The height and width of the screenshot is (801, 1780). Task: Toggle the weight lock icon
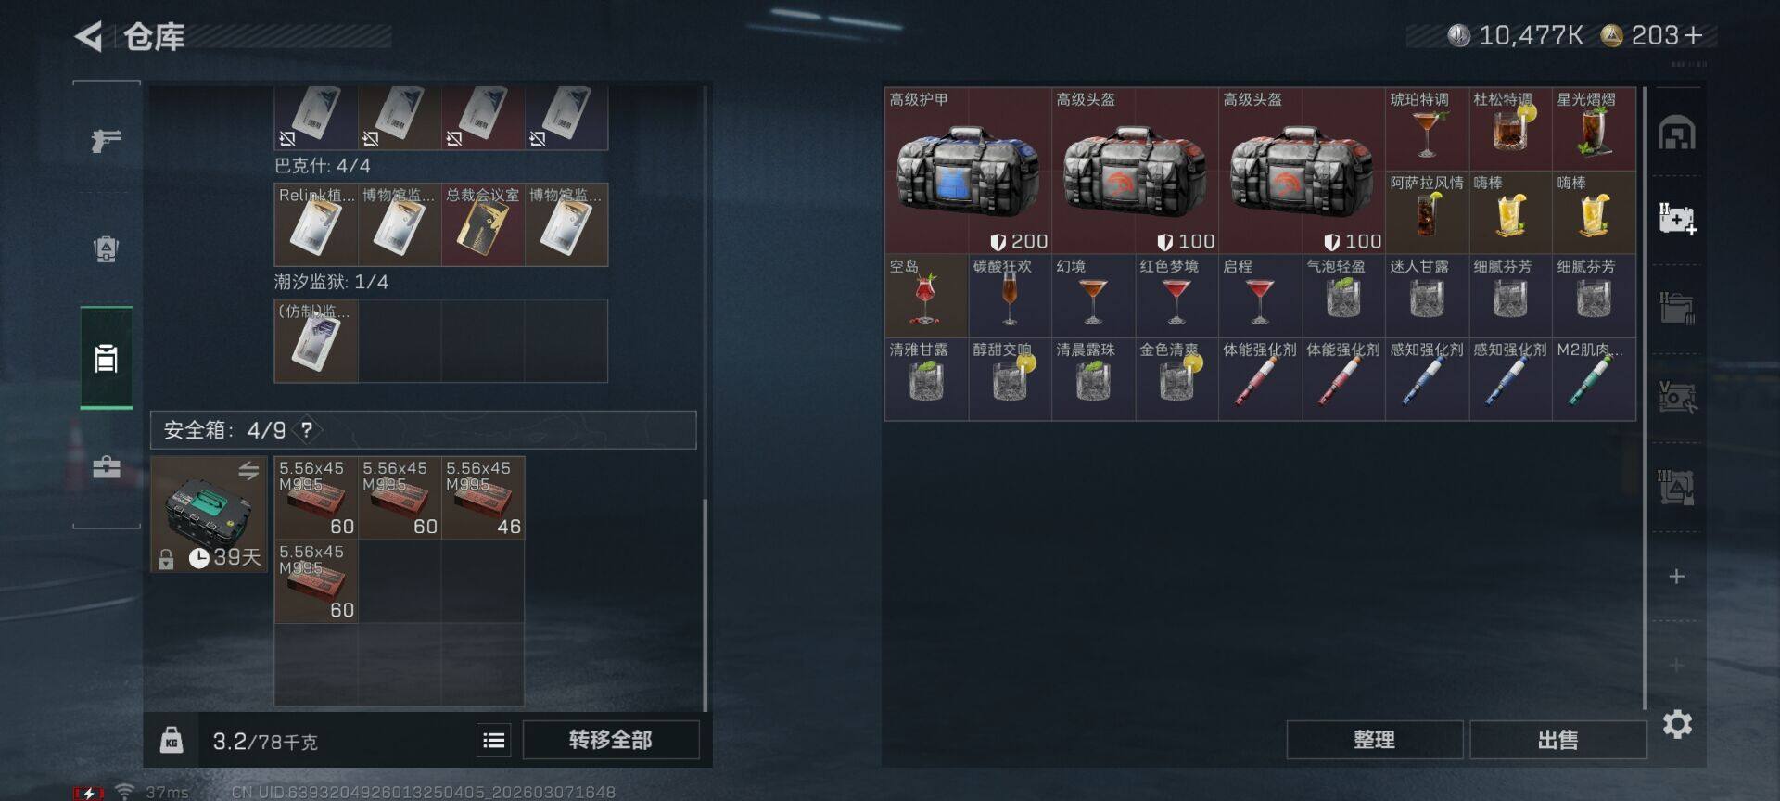click(172, 740)
